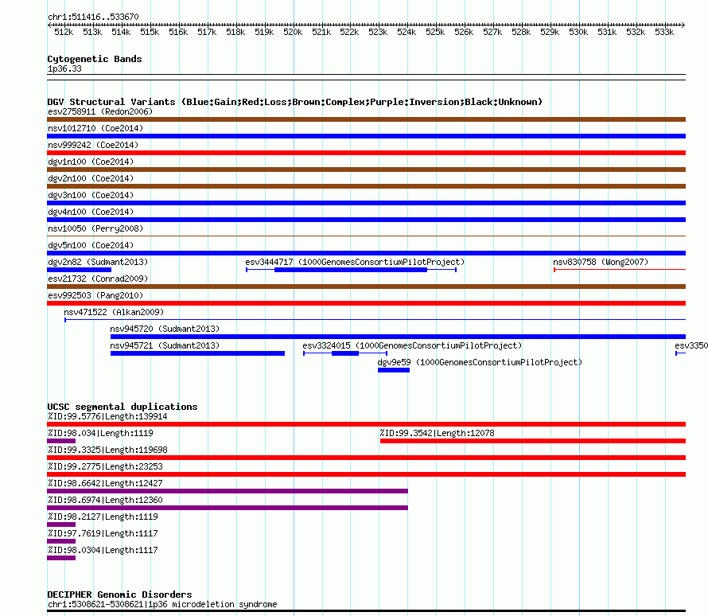Click the 1p36.33 band label
Image resolution: width=708 pixels, height=616 pixels.
pyautogui.click(x=64, y=68)
